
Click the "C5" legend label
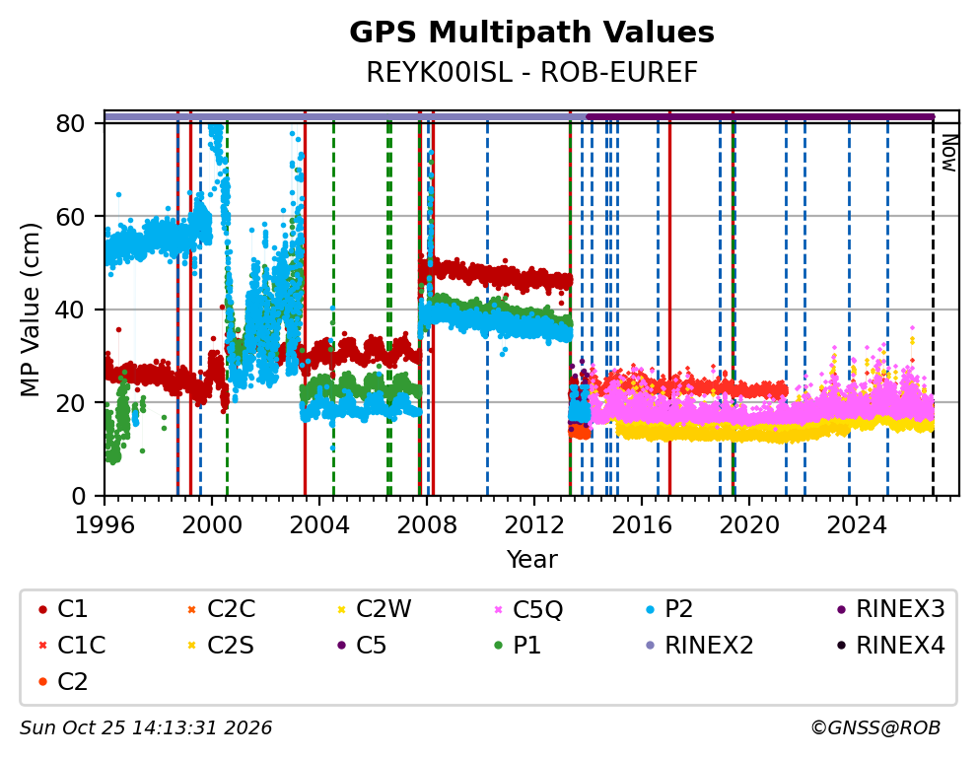tap(371, 646)
